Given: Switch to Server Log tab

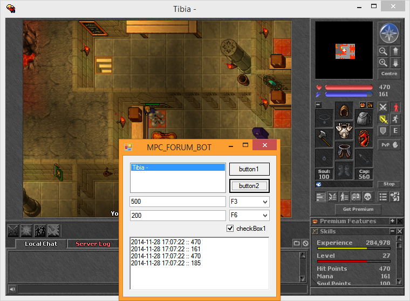Looking at the screenshot, I should click(93, 244).
